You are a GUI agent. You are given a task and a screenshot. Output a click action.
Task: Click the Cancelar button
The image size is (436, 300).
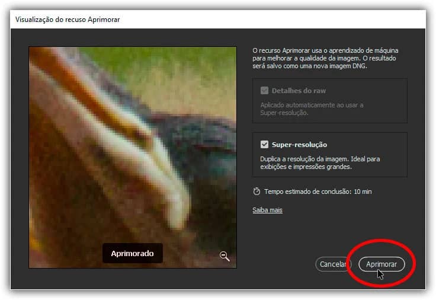click(x=333, y=264)
